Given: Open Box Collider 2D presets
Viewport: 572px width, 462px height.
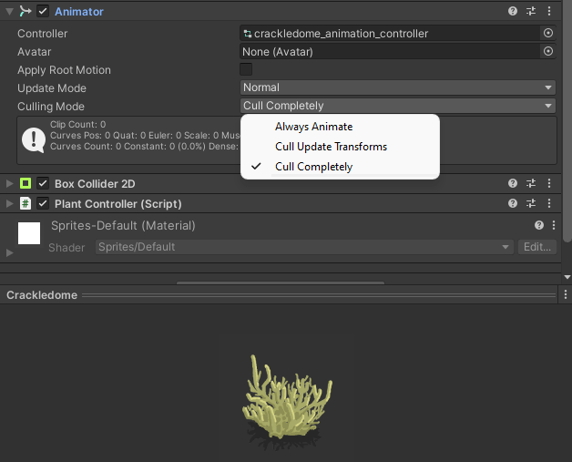Looking at the screenshot, I should point(531,183).
